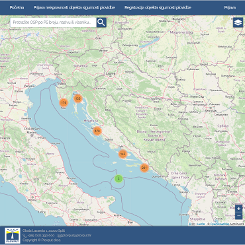The image size is (245, 245).
Task: Focus the OSP search input field
Action: click(53, 22)
